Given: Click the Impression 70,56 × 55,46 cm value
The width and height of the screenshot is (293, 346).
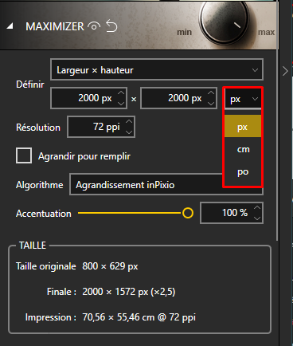Looking at the screenshot, I should coord(139,317).
